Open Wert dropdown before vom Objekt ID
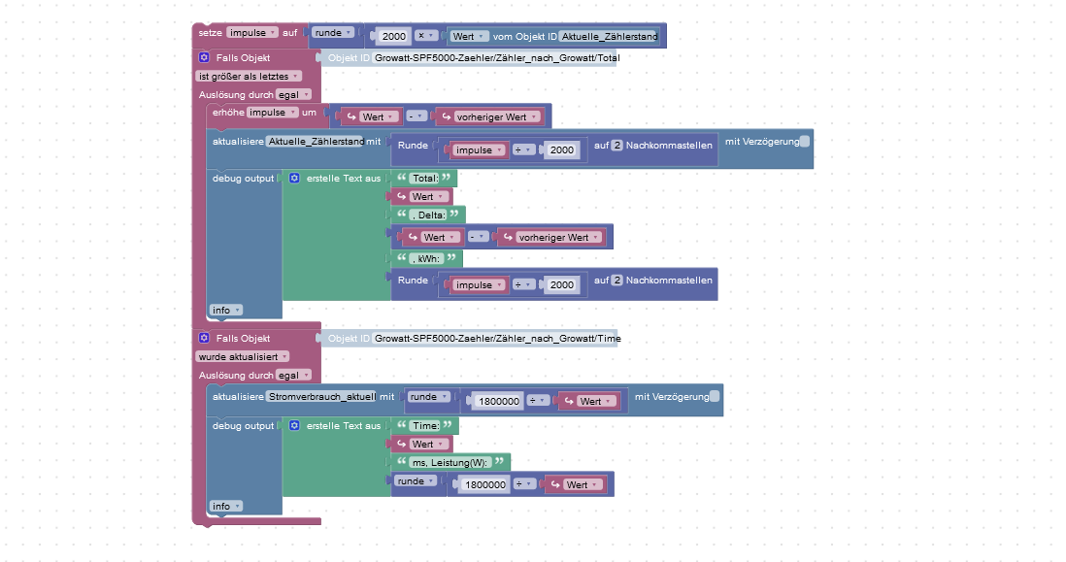The width and height of the screenshot is (1066, 562). (468, 37)
